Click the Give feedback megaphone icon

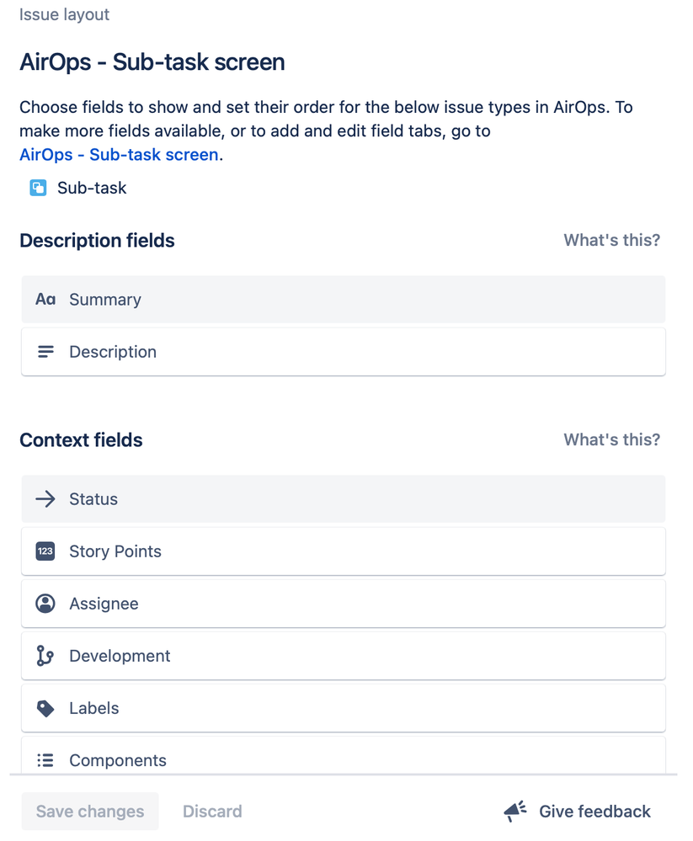pos(515,811)
